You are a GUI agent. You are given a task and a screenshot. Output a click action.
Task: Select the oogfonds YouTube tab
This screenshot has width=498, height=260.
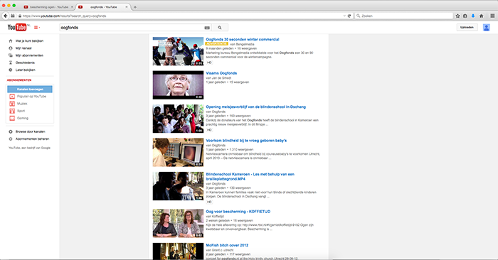point(104,7)
